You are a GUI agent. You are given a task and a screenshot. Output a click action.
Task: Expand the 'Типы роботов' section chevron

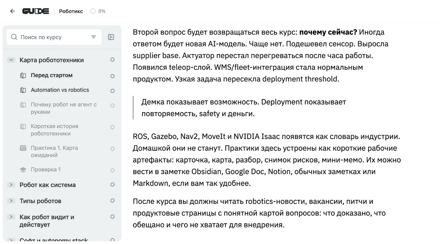tap(11, 201)
